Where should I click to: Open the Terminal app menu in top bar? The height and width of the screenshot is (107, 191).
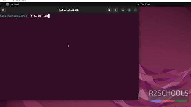pos(13,4)
